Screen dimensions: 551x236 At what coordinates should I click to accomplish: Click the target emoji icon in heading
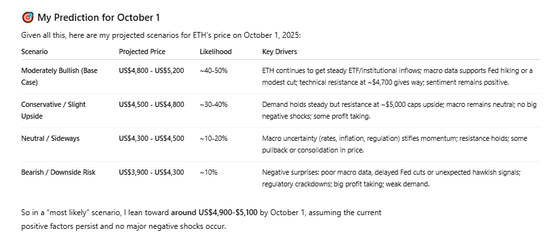[x=27, y=17]
